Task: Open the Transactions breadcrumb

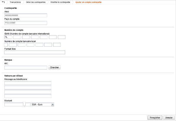Action: [x=15, y=2]
